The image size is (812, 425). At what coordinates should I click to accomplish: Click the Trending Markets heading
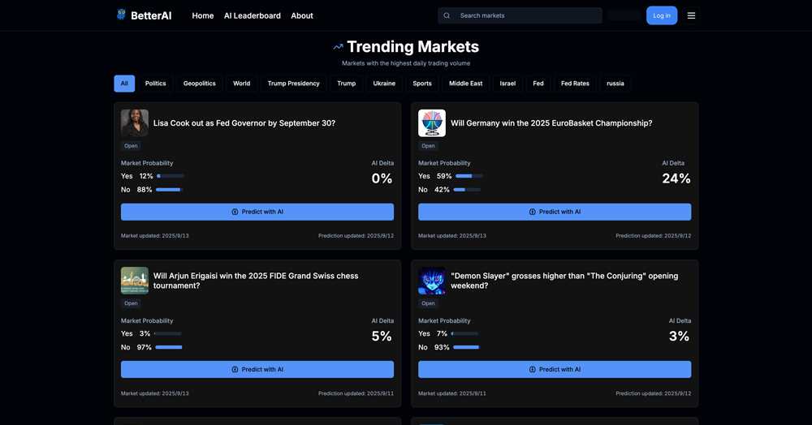click(412, 46)
